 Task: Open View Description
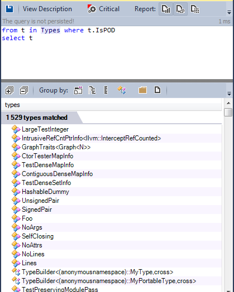pos(47,9)
